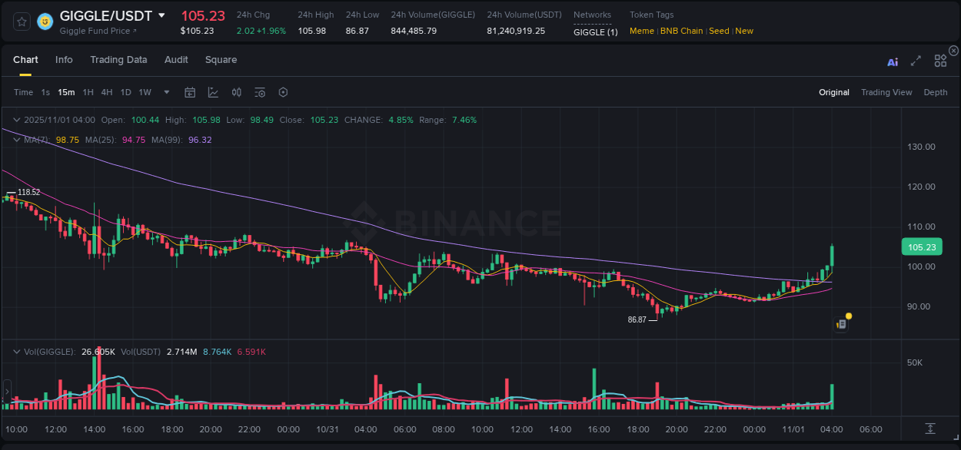This screenshot has width=961, height=450.
Task: Select the chart style icon
Action: coord(213,92)
